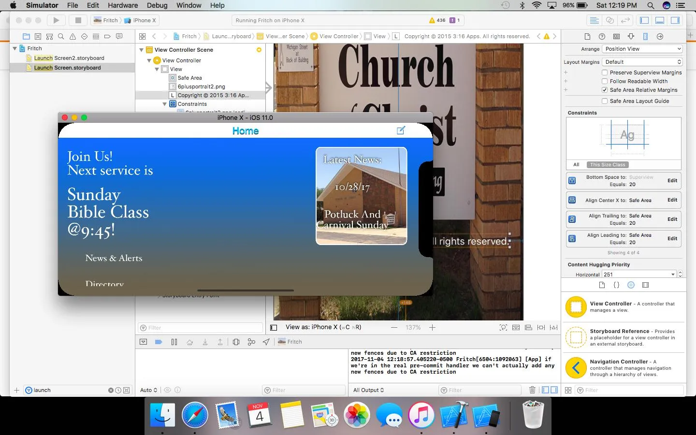Zoom out the canvas with minus

pyautogui.click(x=394, y=327)
